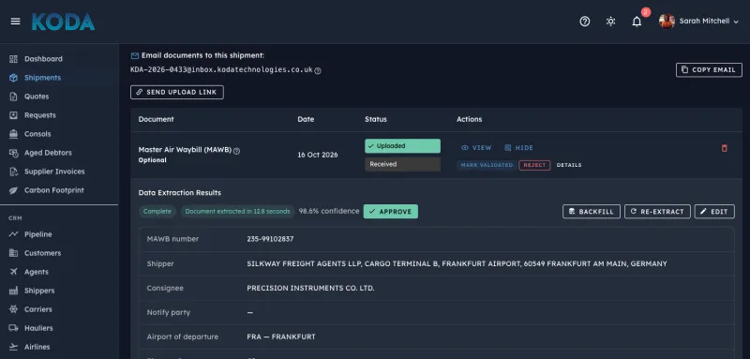Open the hamburger navigation menu

click(x=15, y=22)
